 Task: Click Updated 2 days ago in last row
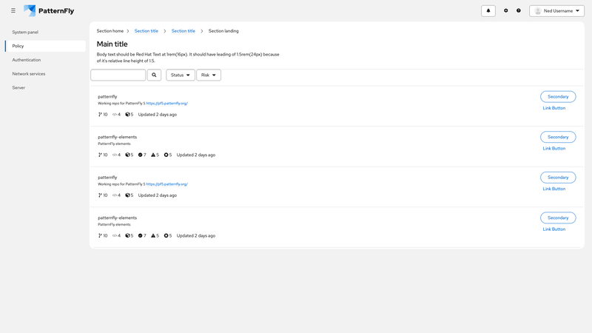[196, 235]
